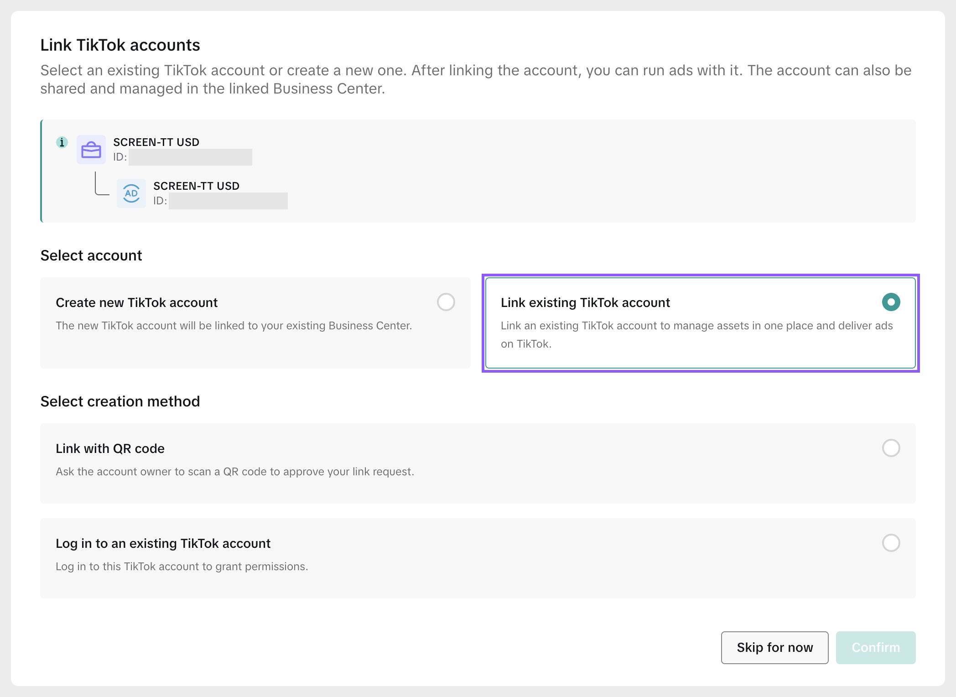Click the AD ad account icon
Screen dimensions: 956x697
[131, 193]
